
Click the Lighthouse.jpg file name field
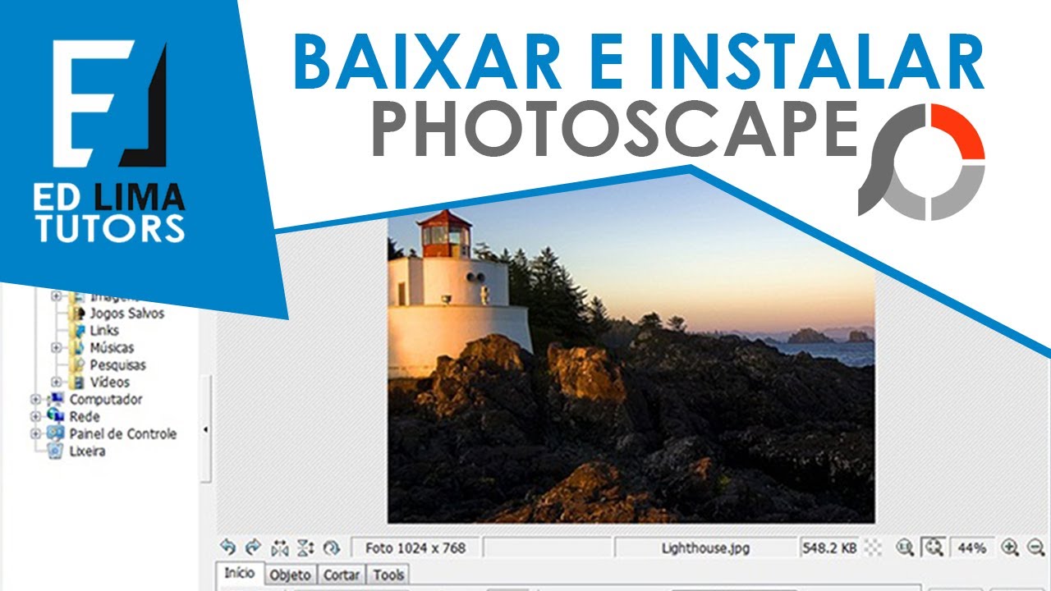(705, 547)
